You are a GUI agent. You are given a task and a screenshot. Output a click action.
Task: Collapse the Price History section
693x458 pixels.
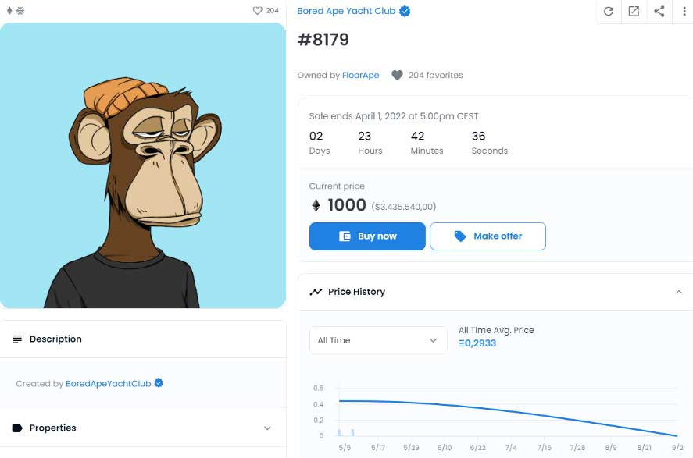(678, 292)
